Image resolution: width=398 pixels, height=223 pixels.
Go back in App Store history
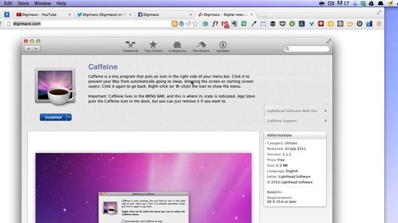28,48
